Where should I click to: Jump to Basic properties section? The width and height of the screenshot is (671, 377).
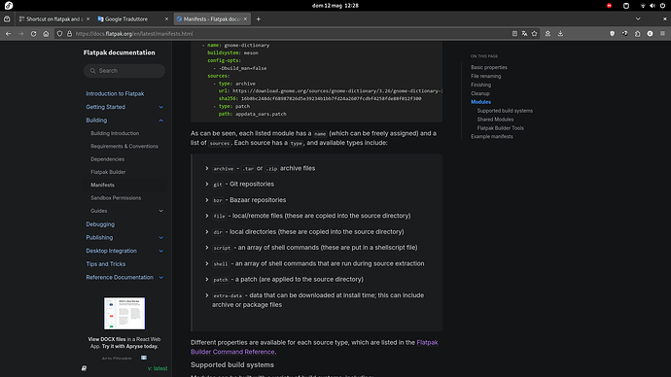pos(489,67)
